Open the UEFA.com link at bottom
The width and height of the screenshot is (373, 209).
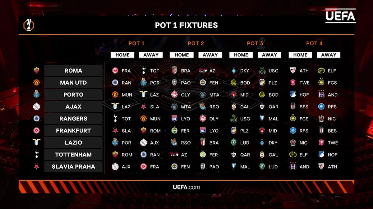click(186, 187)
